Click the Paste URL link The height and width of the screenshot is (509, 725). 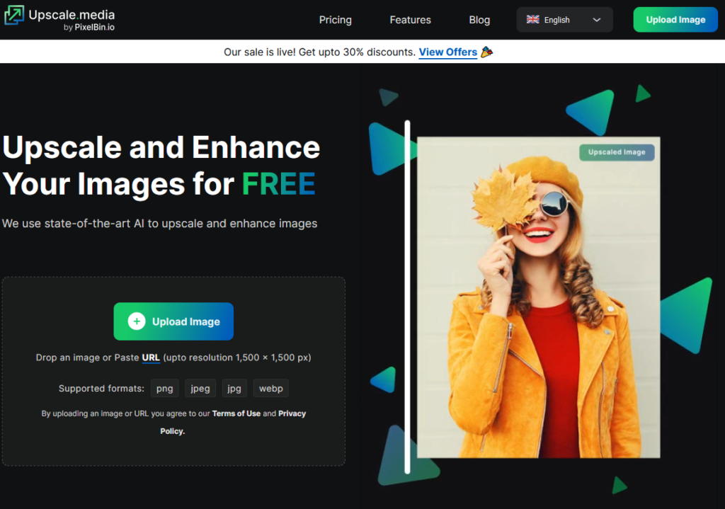pyautogui.click(x=151, y=358)
